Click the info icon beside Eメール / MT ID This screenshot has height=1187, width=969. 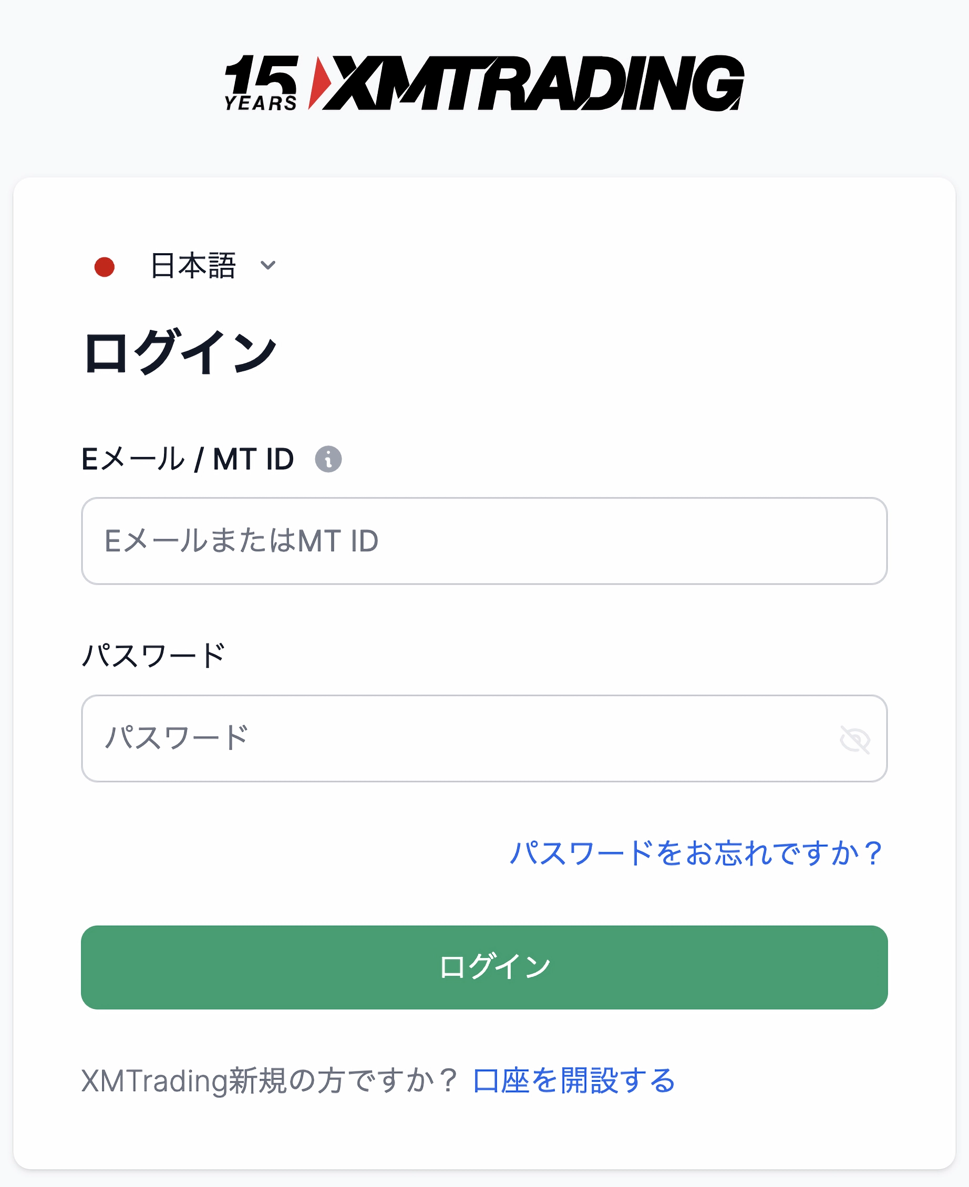click(x=328, y=459)
